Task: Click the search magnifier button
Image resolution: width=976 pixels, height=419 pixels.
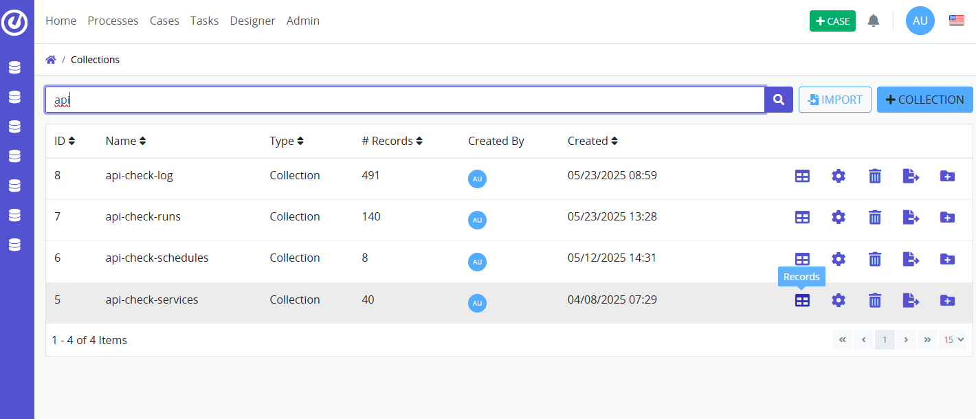Action: 779,100
